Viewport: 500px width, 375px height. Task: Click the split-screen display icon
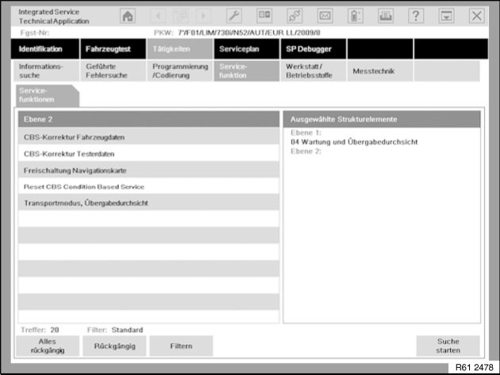tap(264, 16)
